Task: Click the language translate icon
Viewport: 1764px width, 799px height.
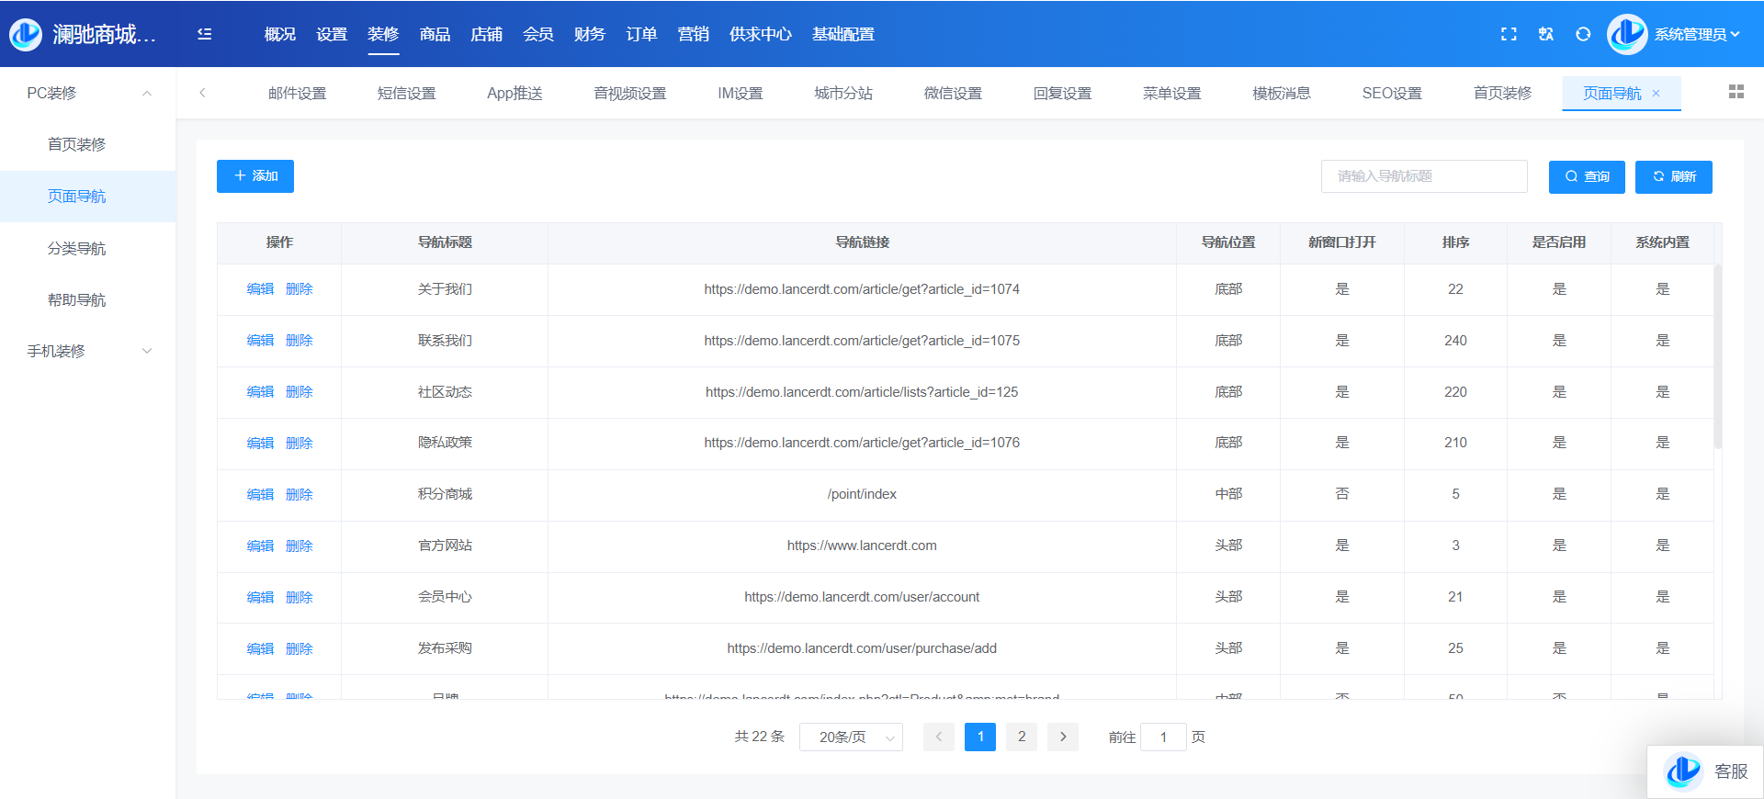Action: (1546, 34)
